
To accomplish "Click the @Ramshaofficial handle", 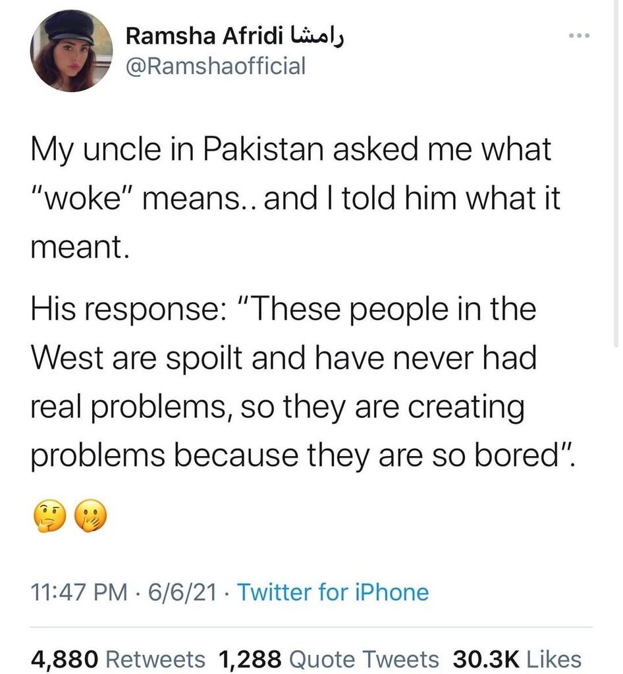I will click(215, 66).
